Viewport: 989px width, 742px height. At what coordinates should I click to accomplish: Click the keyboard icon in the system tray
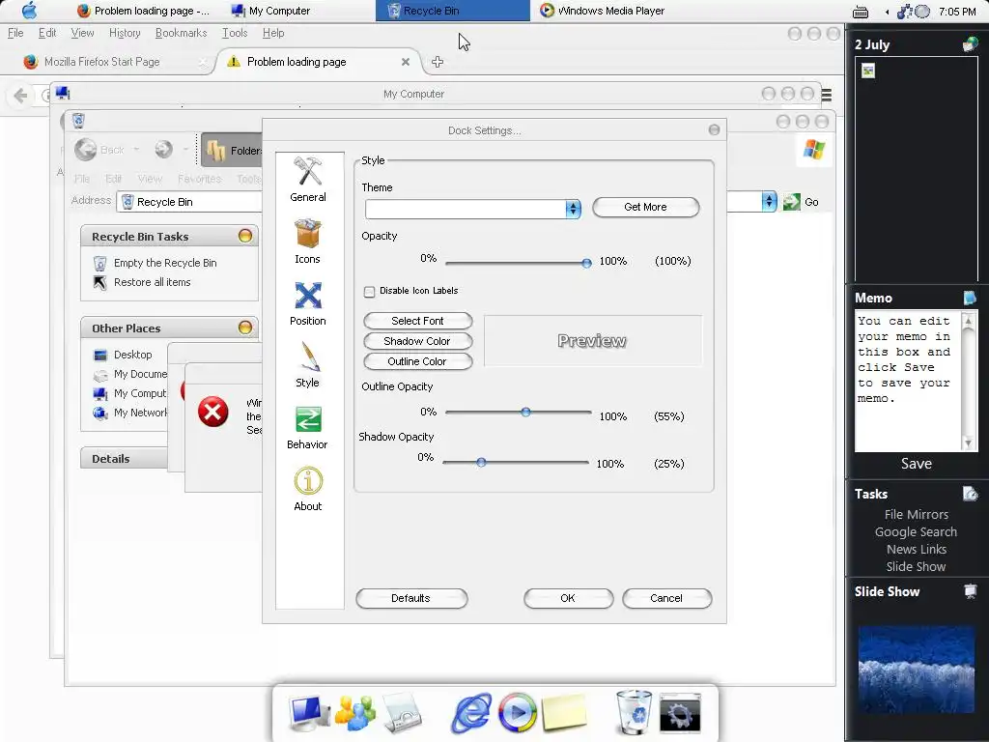point(861,12)
